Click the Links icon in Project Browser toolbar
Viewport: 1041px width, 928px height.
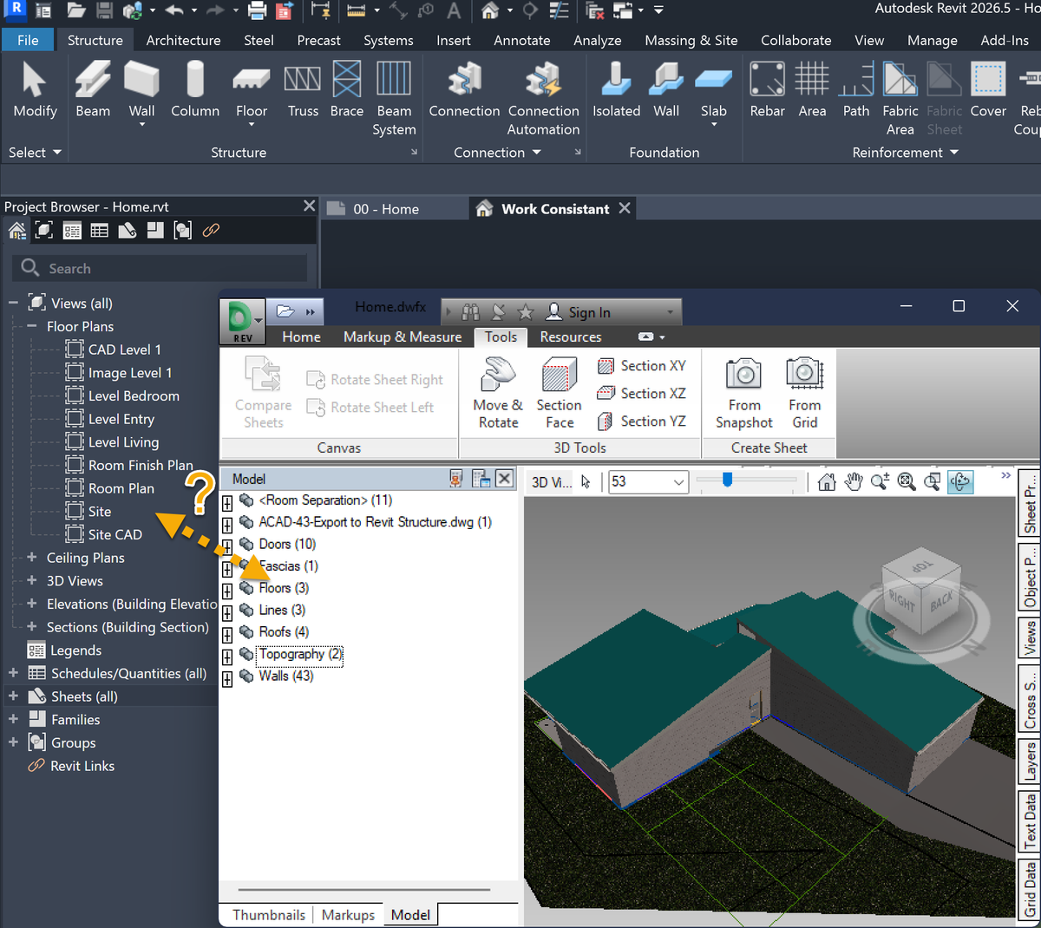click(211, 230)
